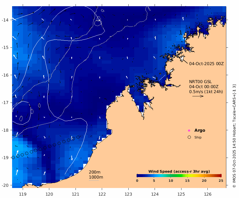239x198 pixels.
Task: Click the latitude axis label '-20'
Action: pyautogui.click(x=5, y=185)
